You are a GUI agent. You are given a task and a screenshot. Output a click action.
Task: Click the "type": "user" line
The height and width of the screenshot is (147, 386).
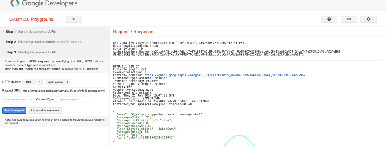click(x=129, y=135)
